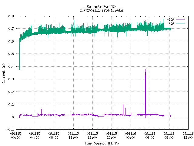Click the 091115 12:00 time tick label
The width and height of the screenshot is (194, 146).
(73, 136)
